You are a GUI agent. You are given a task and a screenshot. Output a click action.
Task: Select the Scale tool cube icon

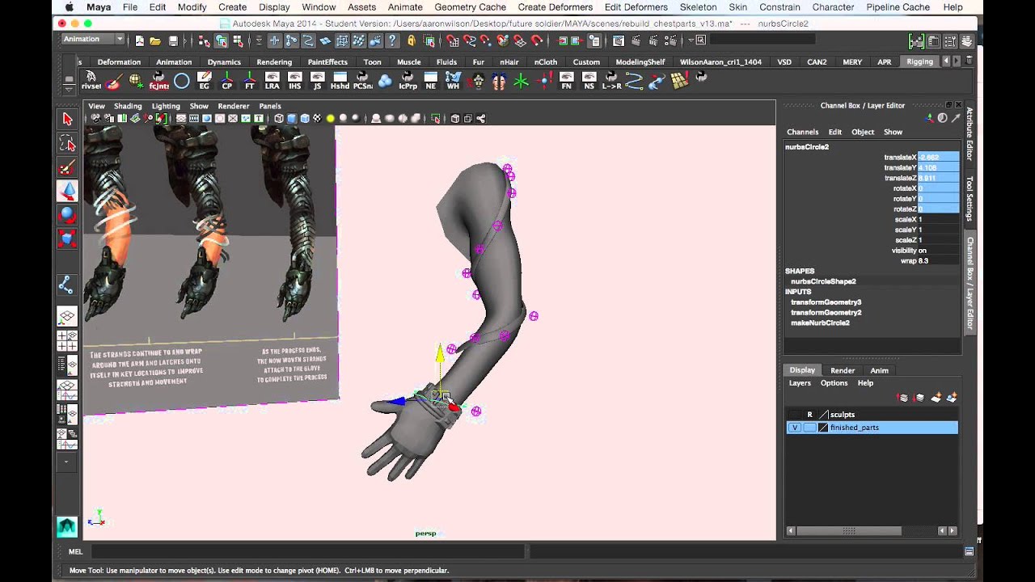67,238
